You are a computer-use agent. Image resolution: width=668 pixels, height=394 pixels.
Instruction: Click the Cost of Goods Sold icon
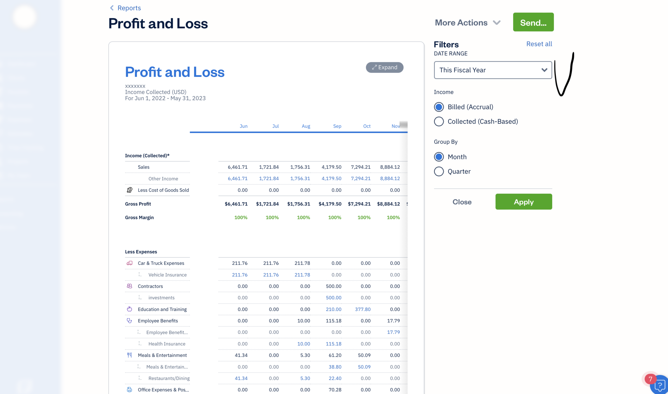(129, 190)
